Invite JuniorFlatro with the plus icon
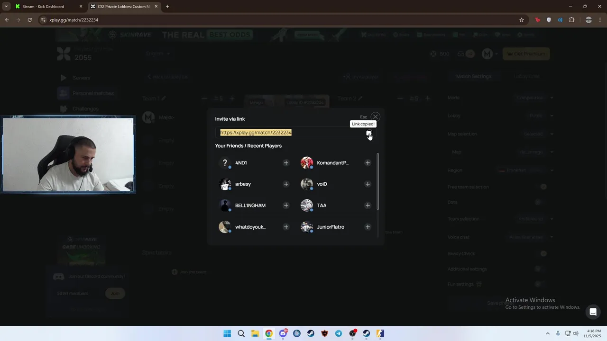The width and height of the screenshot is (607, 341). pyautogui.click(x=368, y=227)
